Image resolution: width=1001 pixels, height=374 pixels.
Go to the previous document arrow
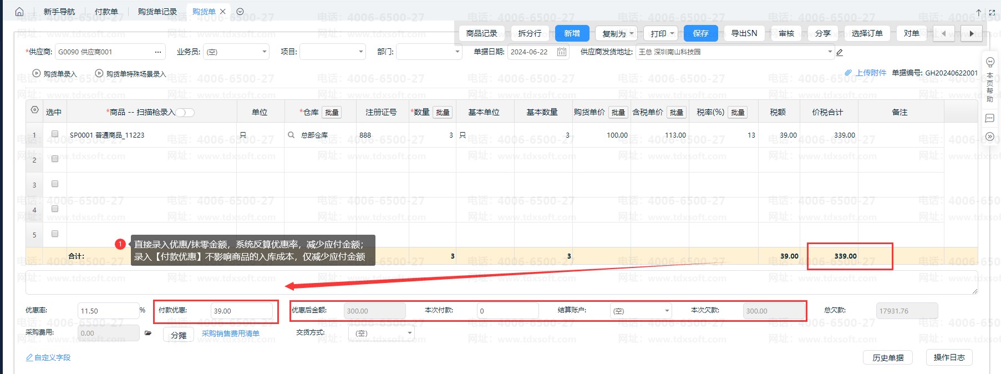point(943,33)
